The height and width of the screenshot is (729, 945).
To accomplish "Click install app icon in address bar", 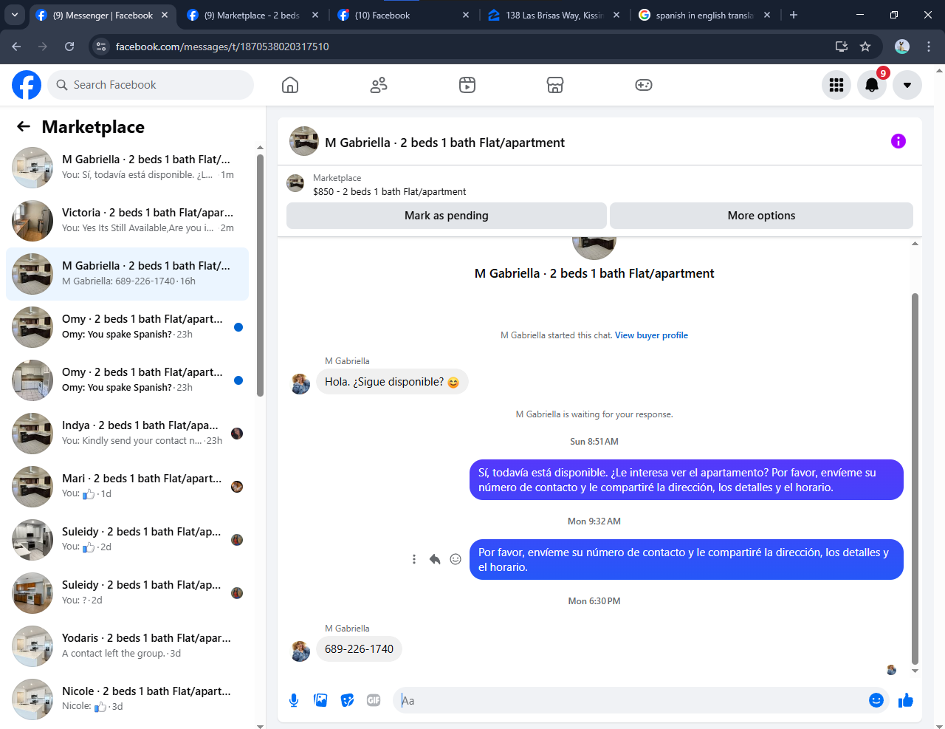I will 841,47.
